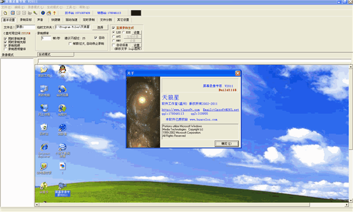
Task: Select the LXE format radio button
Action: click(114, 32)
